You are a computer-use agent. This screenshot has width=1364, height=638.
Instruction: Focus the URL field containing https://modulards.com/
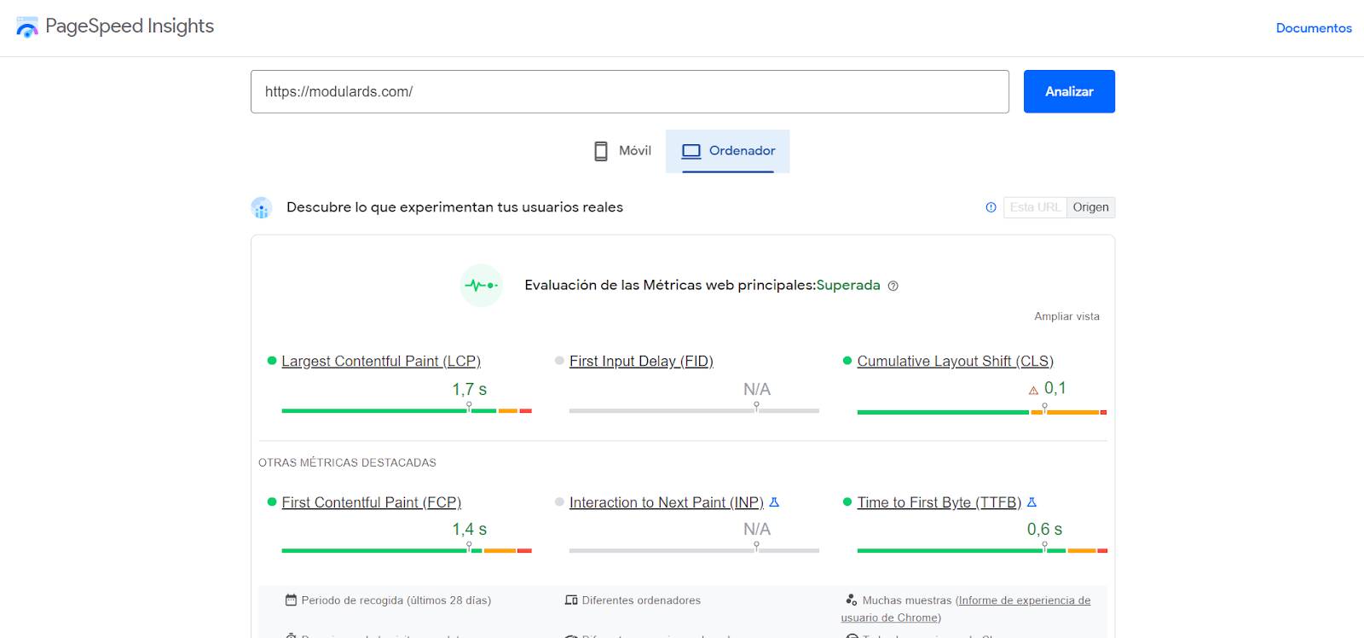(x=629, y=91)
